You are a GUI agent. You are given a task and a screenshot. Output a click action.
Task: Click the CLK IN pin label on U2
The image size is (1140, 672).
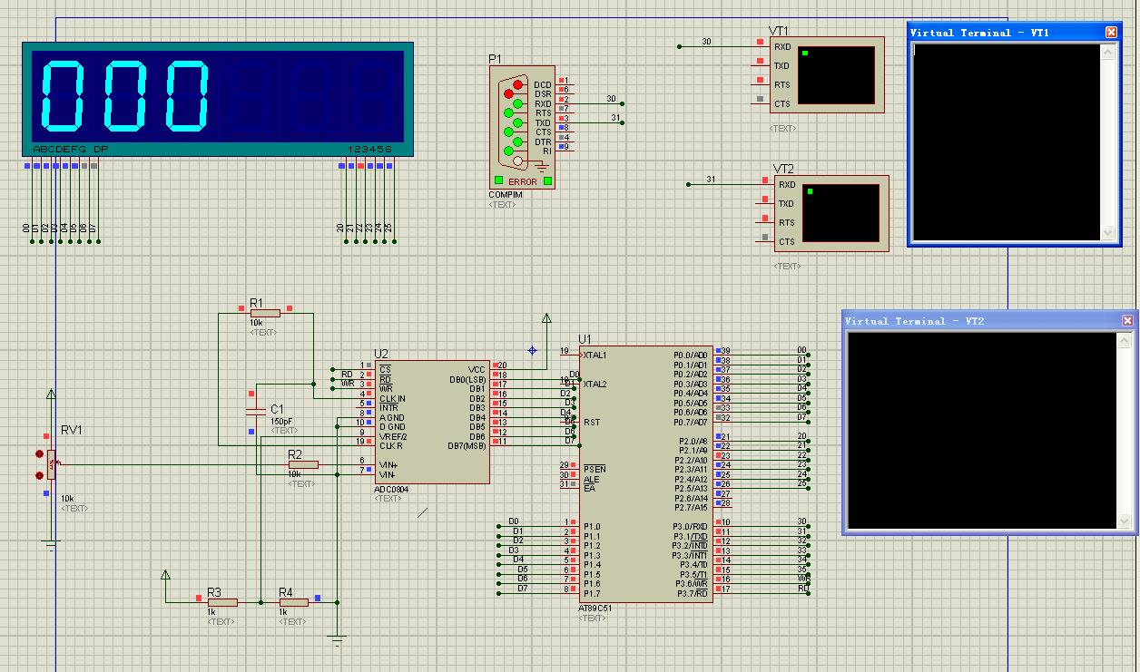point(392,398)
